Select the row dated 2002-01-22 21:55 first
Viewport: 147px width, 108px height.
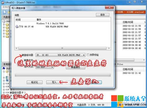[x=132, y=26]
